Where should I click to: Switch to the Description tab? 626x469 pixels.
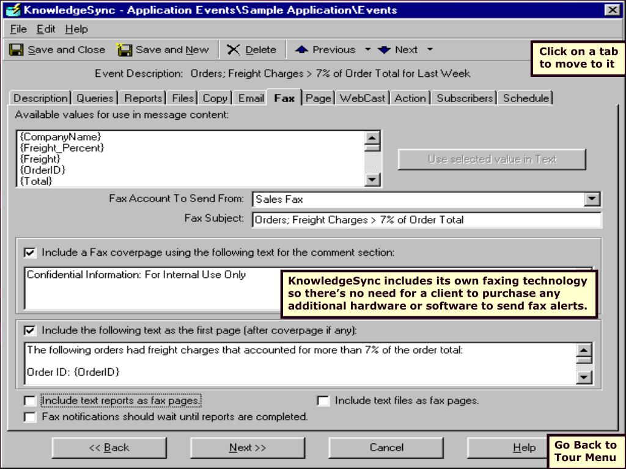[40, 98]
